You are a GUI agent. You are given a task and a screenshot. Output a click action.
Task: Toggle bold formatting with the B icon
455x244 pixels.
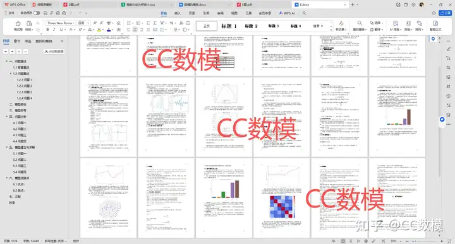pos(47,30)
